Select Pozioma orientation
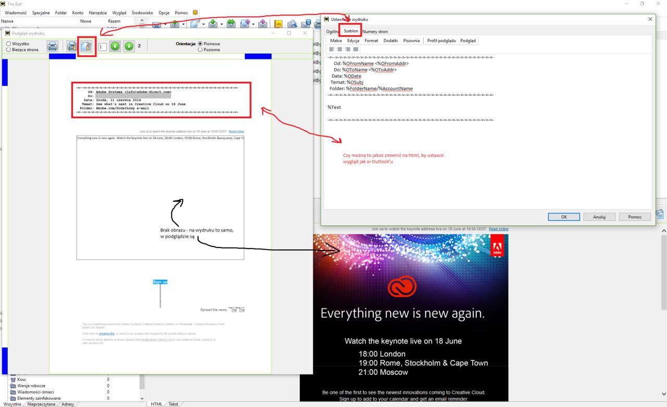Screen dimensions: 667x407 [200, 50]
